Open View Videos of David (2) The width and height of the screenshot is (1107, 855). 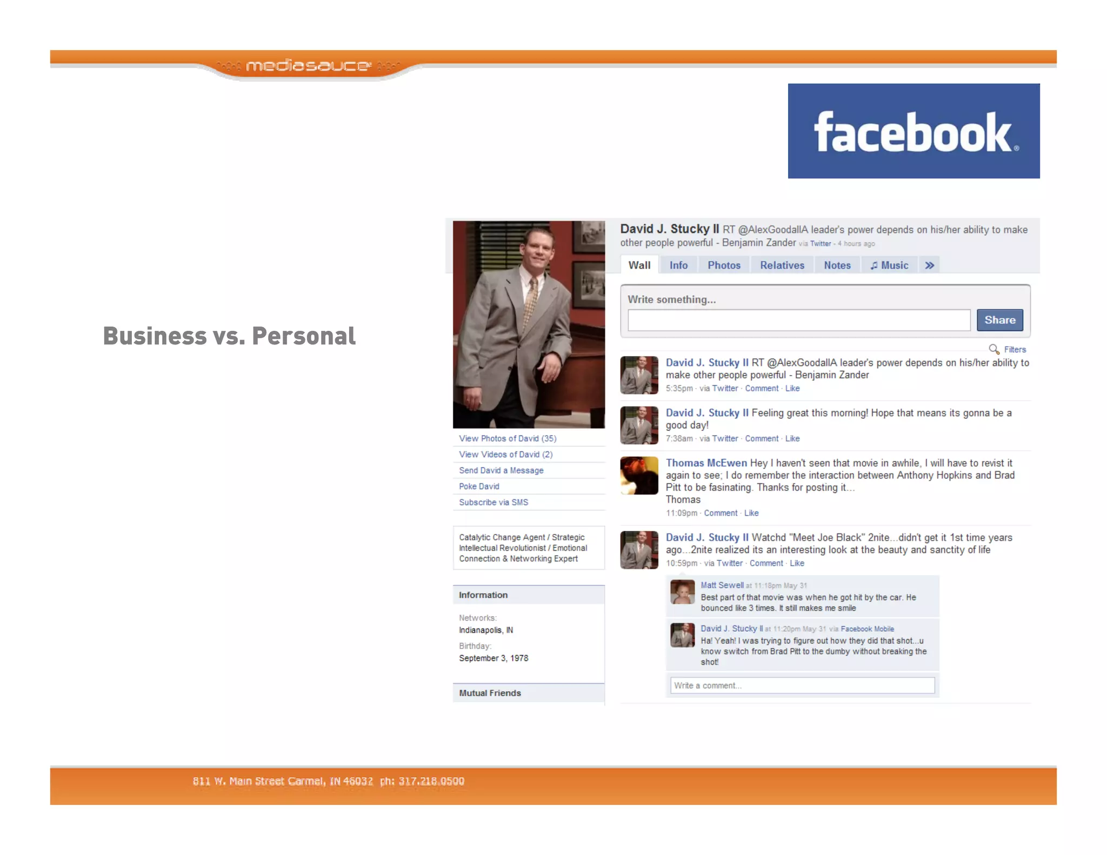tap(506, 455)
